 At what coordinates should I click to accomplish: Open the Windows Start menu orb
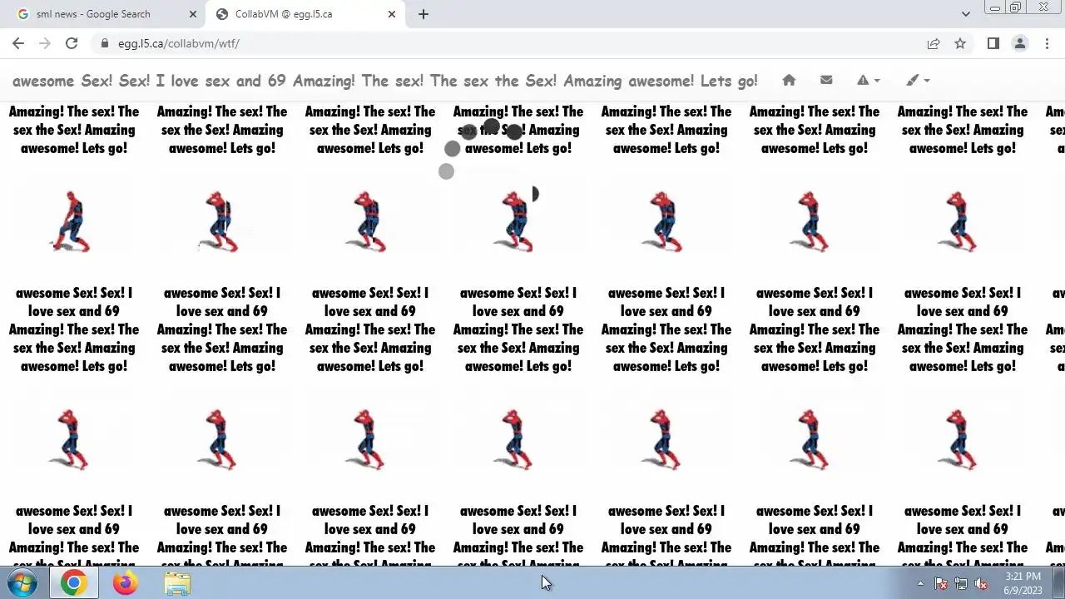[x=22, y=583]
